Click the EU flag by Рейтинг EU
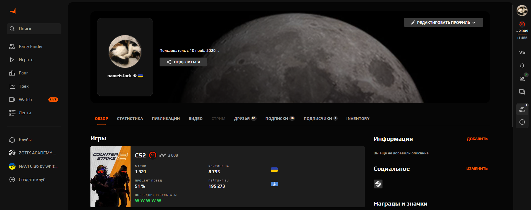This screenshot has width=531, height=210. pos(274,184)
